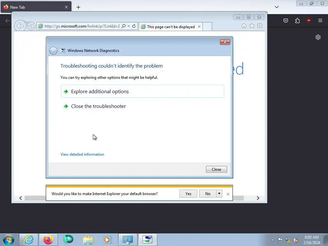Open Firefox Save to Pocket icon
Image resolution: width=328 pixels, height=246 pixels.
[x=286, y=20]
